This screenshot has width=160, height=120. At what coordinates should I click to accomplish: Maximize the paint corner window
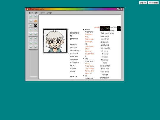(119, 9)
